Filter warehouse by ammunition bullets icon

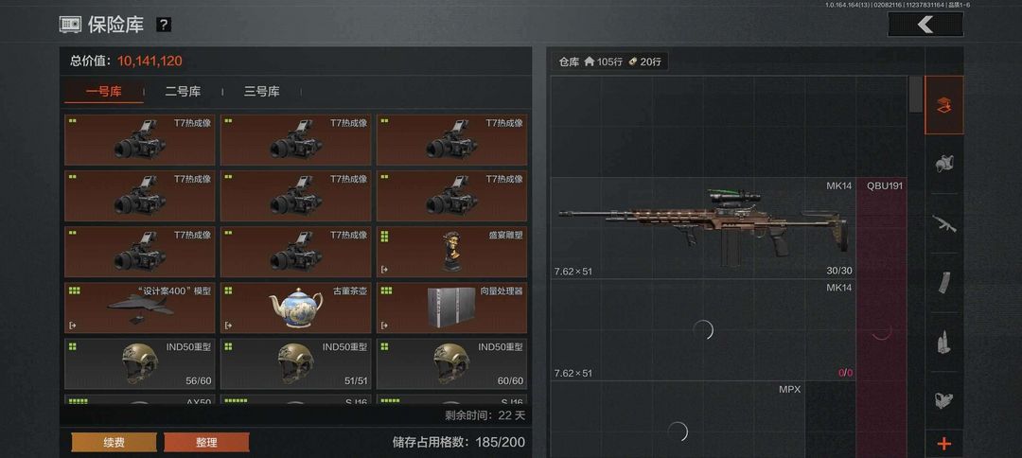point(943,341)
